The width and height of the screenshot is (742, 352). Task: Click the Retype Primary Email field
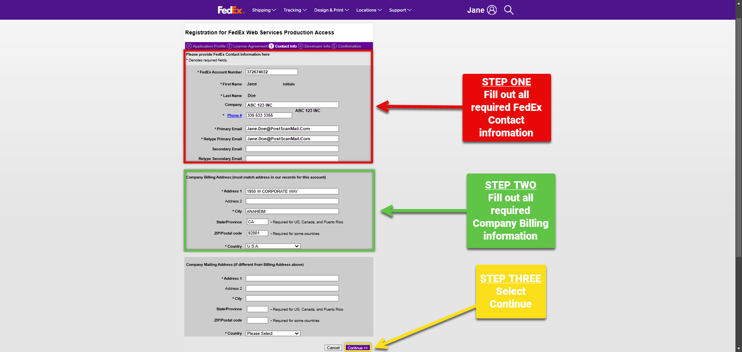[292, 139]
